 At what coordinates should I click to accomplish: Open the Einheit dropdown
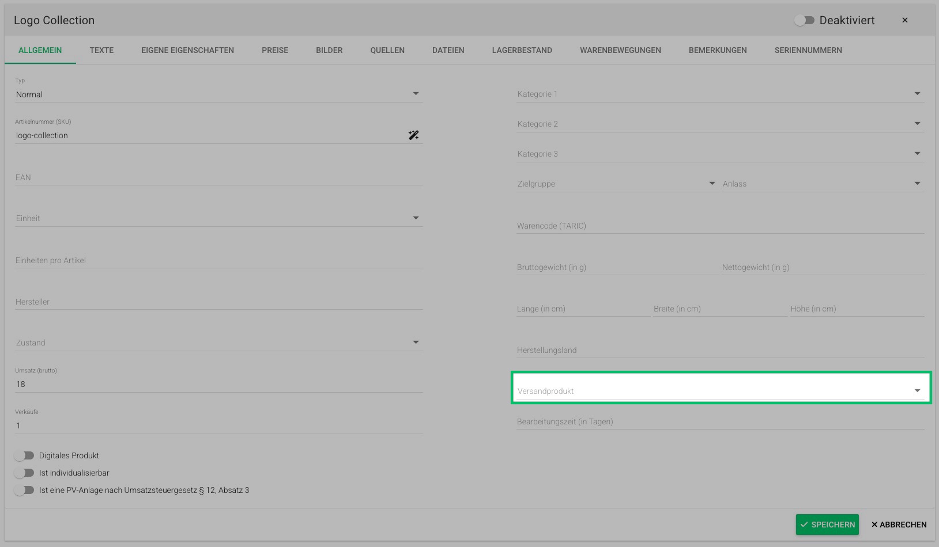219,218
